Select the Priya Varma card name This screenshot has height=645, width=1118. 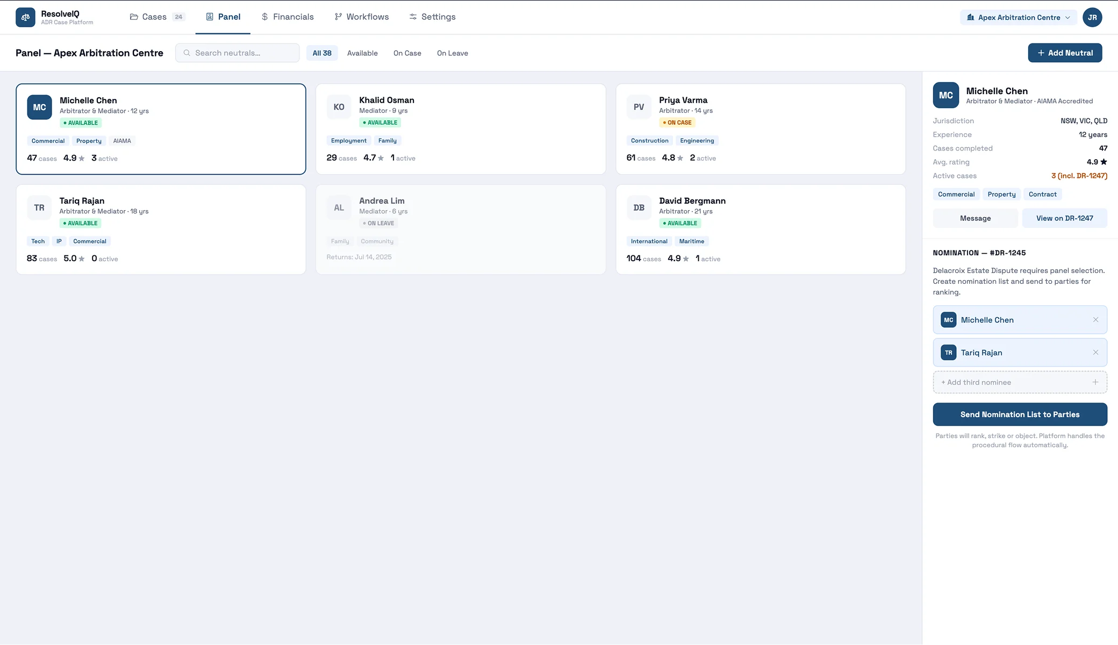(x=683, y=100)
